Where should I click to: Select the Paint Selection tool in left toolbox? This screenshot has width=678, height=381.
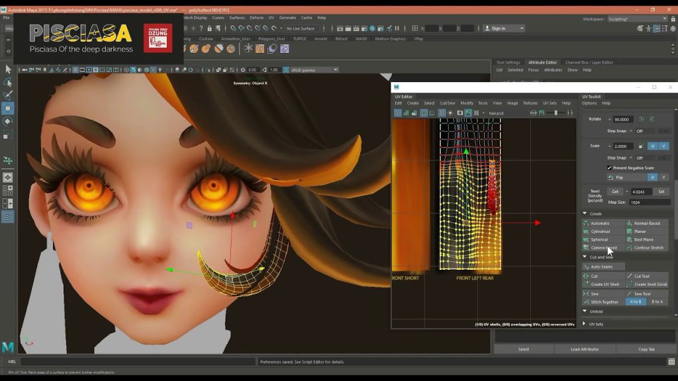(x=8, y=95)
